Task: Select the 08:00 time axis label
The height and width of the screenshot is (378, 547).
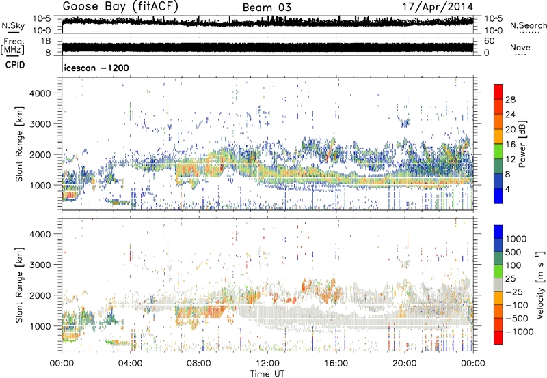Action: (199, 364)
